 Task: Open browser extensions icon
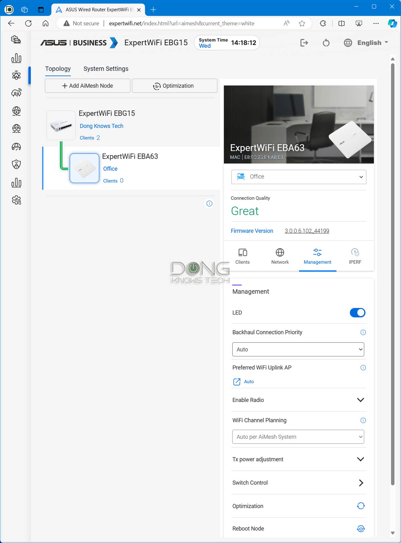[x=323, y=23]
